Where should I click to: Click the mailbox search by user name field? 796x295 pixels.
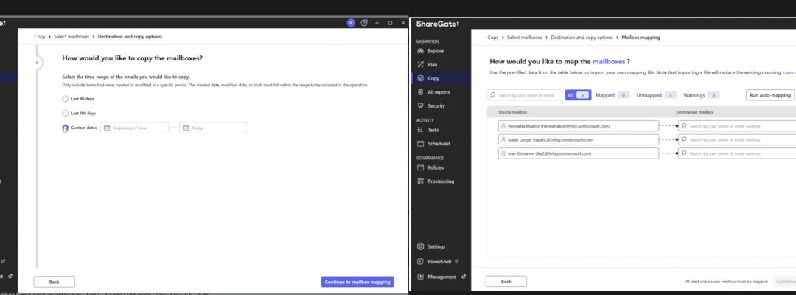525,95
